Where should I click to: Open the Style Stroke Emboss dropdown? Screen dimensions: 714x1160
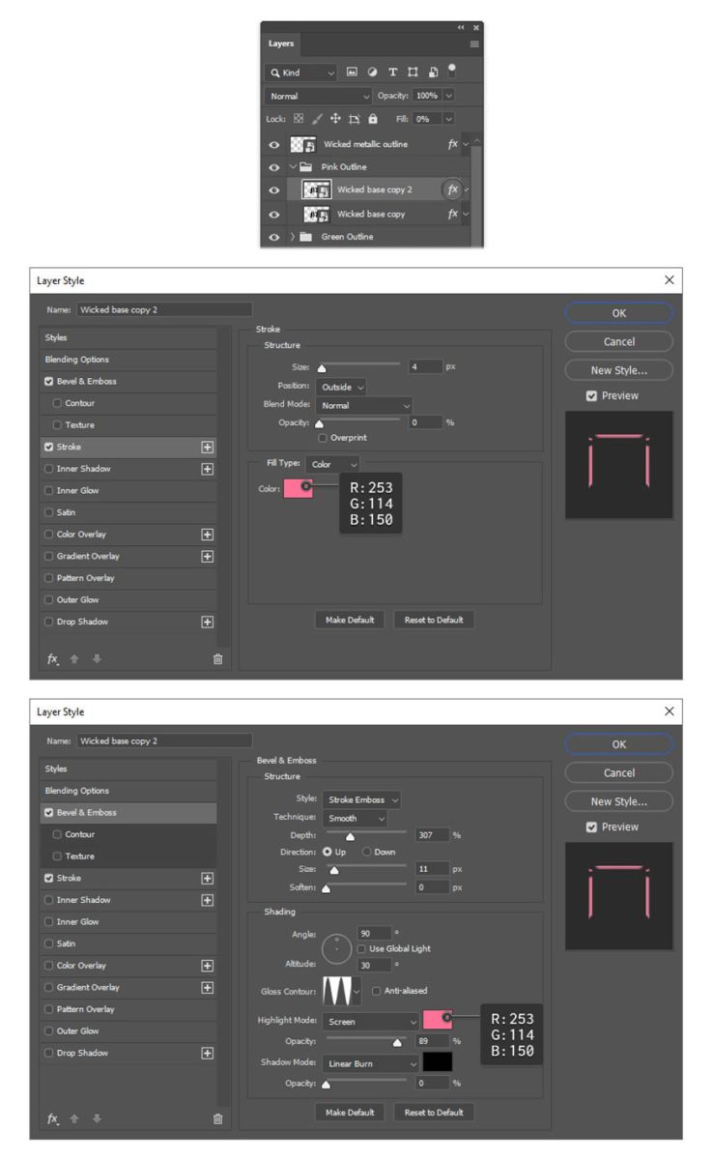361,799
